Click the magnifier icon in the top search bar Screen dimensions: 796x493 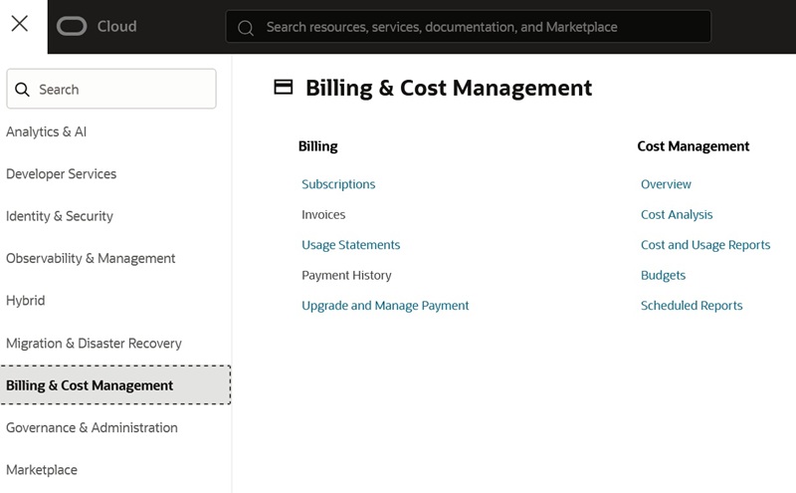coord(246,28)
